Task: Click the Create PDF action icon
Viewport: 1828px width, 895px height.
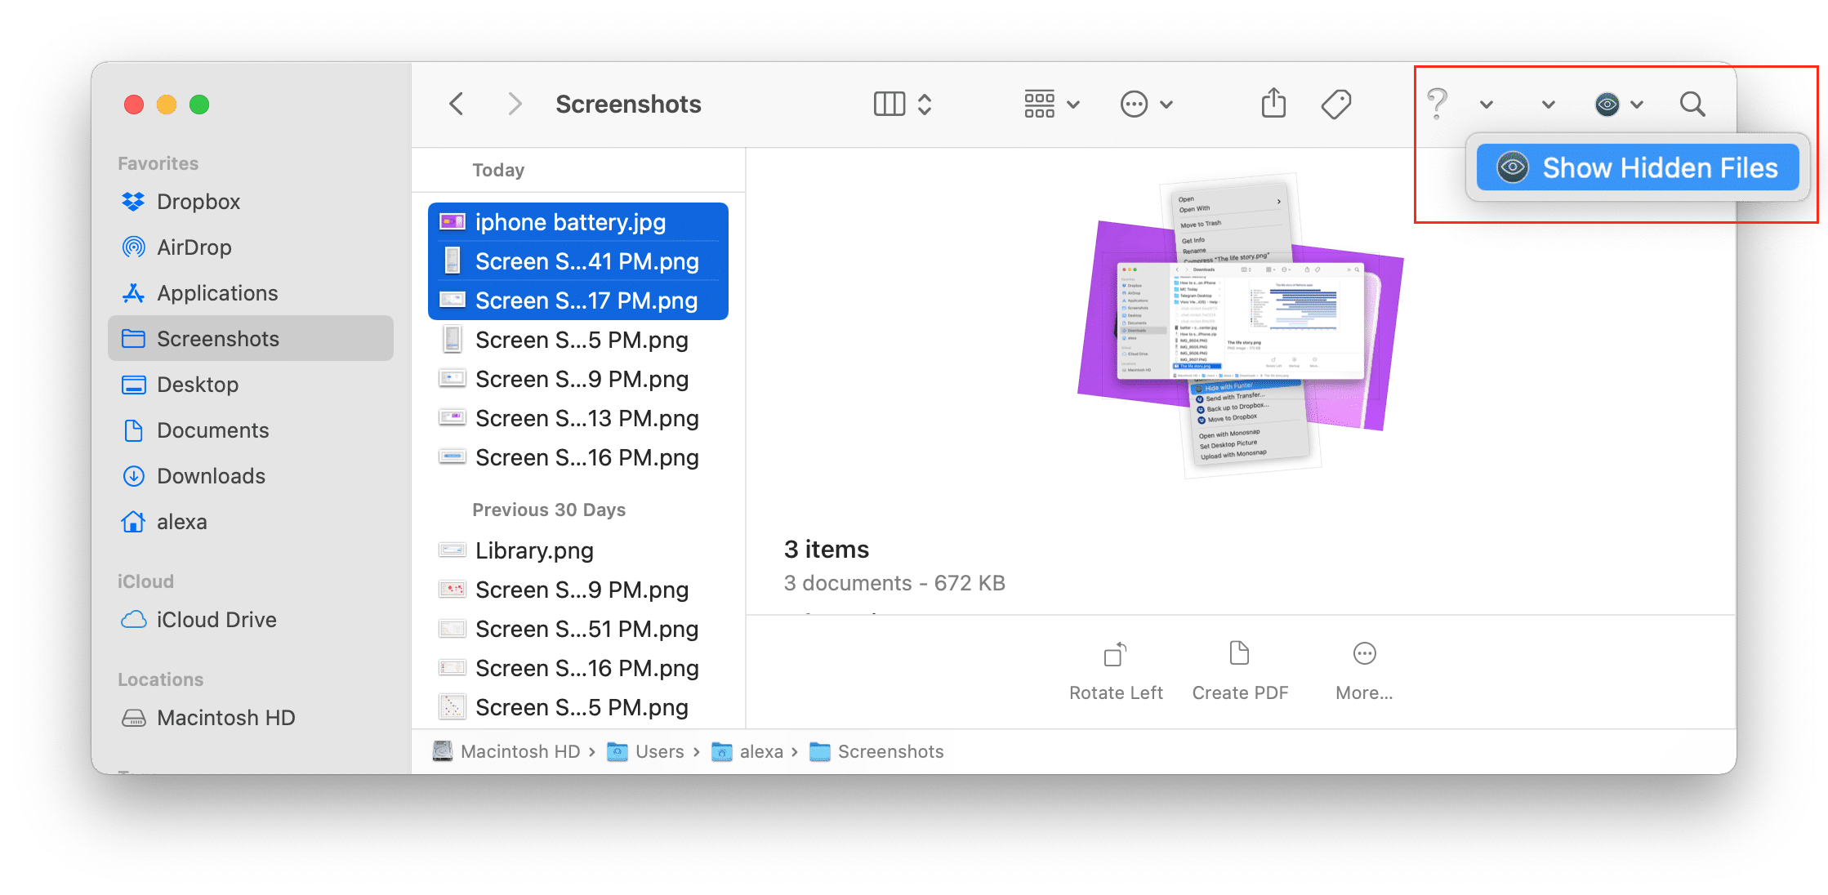Action: tap(1239, 653)
